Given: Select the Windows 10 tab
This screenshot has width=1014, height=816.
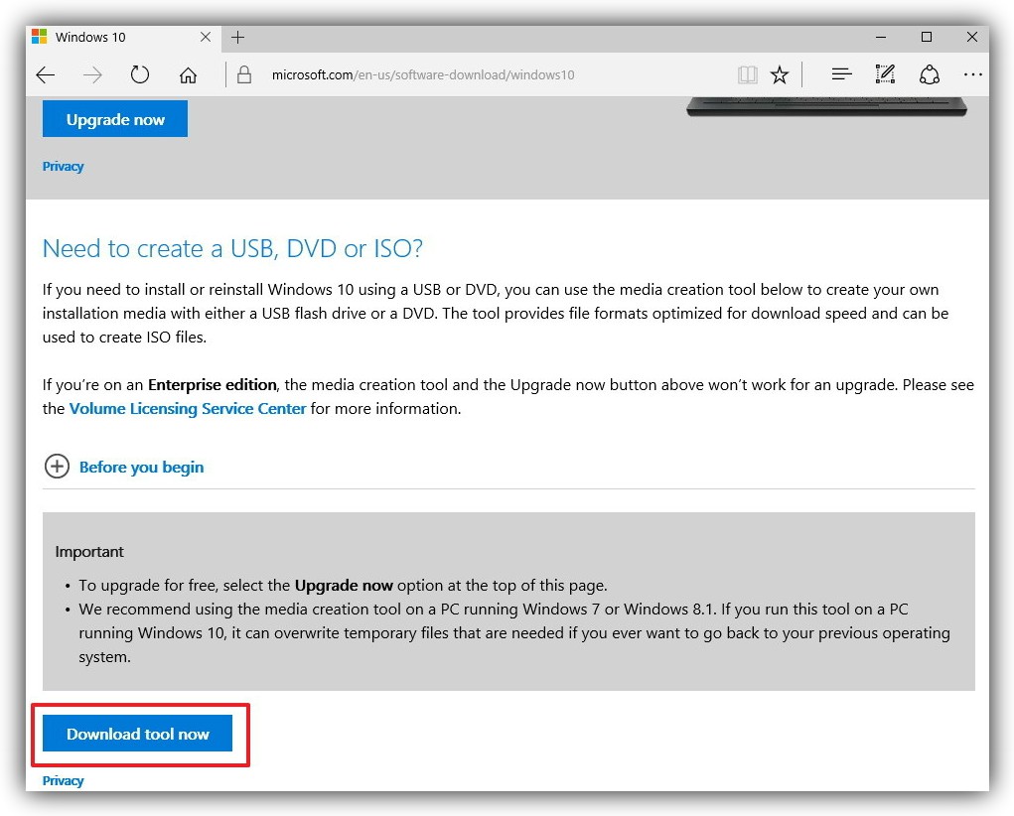Looking at the screenshot, I should (123, 38).
